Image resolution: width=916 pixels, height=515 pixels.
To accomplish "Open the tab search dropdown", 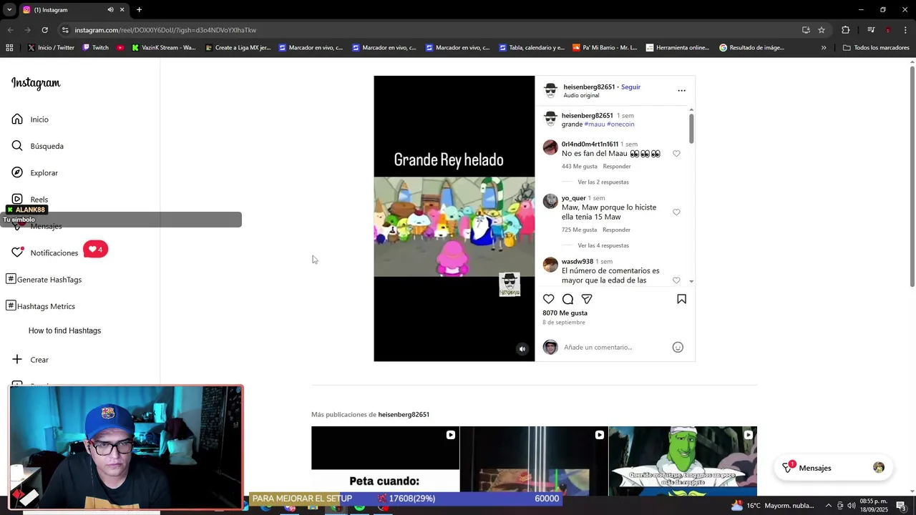I will (x=9, y=10).
